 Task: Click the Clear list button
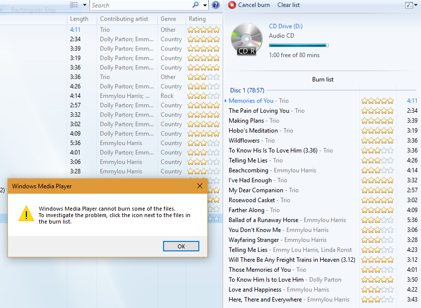pyautogui.click(x=288, y=5)
